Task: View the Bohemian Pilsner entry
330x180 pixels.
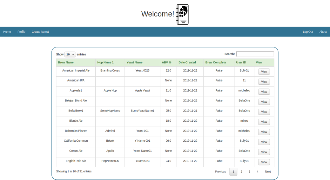Action: pos(264,132)
